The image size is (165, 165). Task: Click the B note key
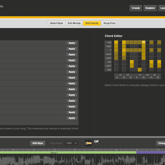tap(158, 78)
